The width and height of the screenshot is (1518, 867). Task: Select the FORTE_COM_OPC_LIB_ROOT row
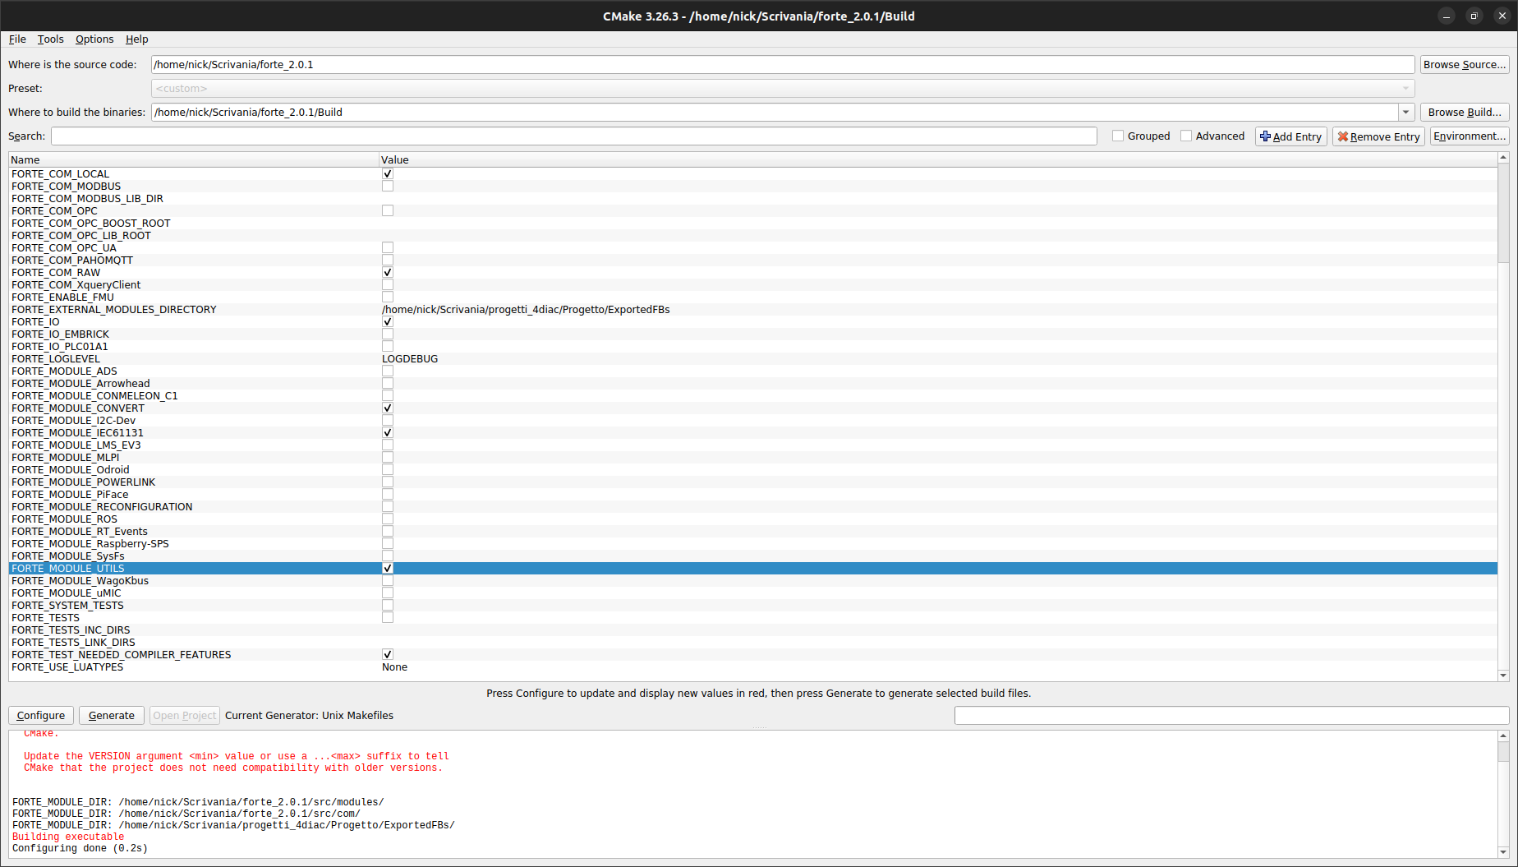pos(753,235)
